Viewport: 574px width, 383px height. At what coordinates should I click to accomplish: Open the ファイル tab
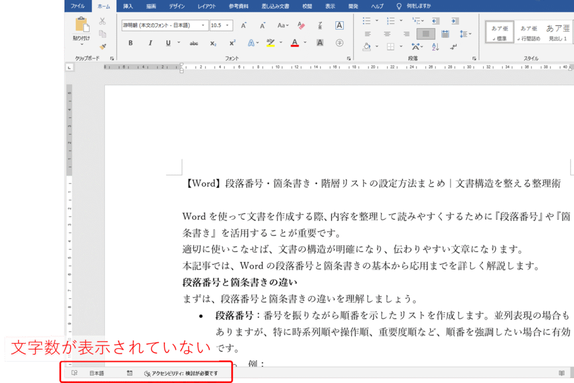click(x=77, y=6)
